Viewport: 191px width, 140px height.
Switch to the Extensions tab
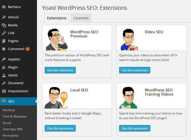(x=57, y=18)
